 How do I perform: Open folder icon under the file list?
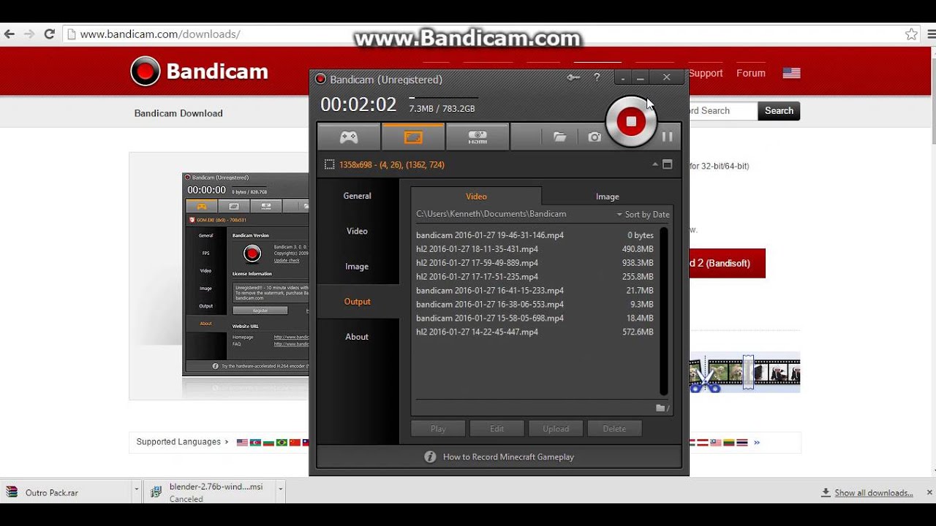click(662, 408)
